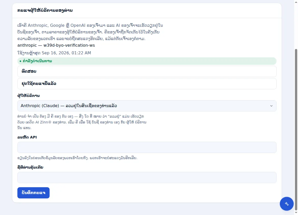This screenshot has width=298, height=215.
Task: Expand the Anthropic (Claude) provider dropdown
Action: (x=147, y=106)
